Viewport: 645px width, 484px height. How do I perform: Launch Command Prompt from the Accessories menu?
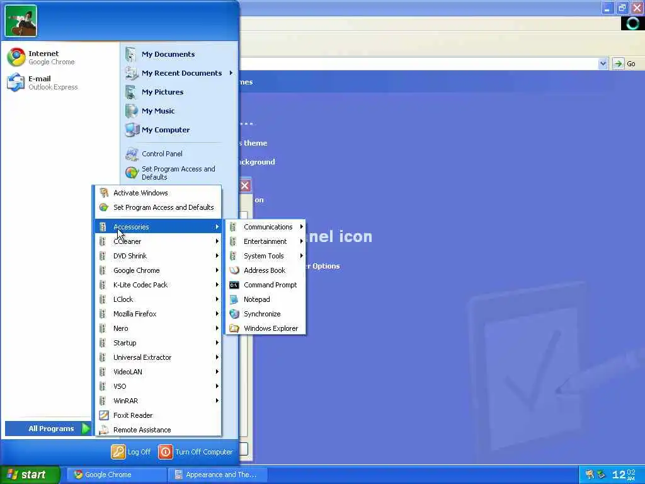(265, 285)
